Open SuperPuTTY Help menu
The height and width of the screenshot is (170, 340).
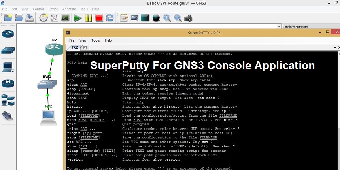(x=108, y=40)
